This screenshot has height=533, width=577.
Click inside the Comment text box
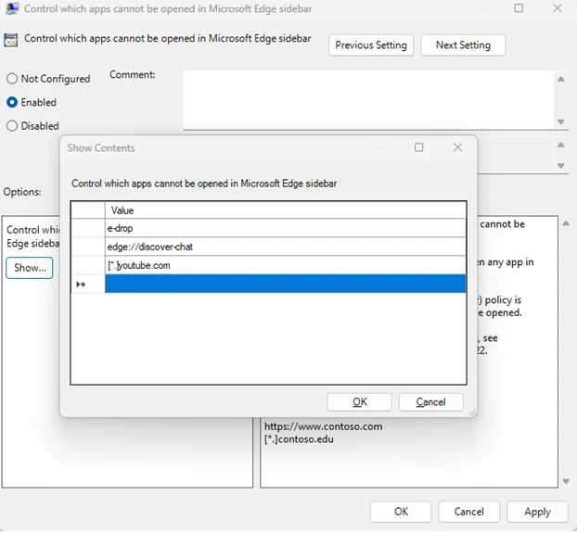click(x=368, y=99)
